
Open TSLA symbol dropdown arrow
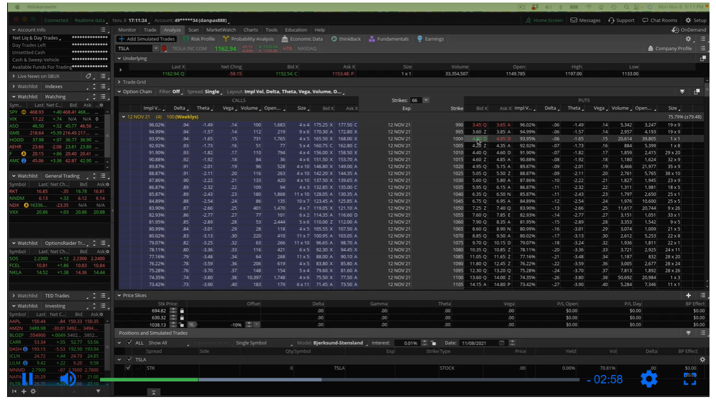(x=156, y=49)
